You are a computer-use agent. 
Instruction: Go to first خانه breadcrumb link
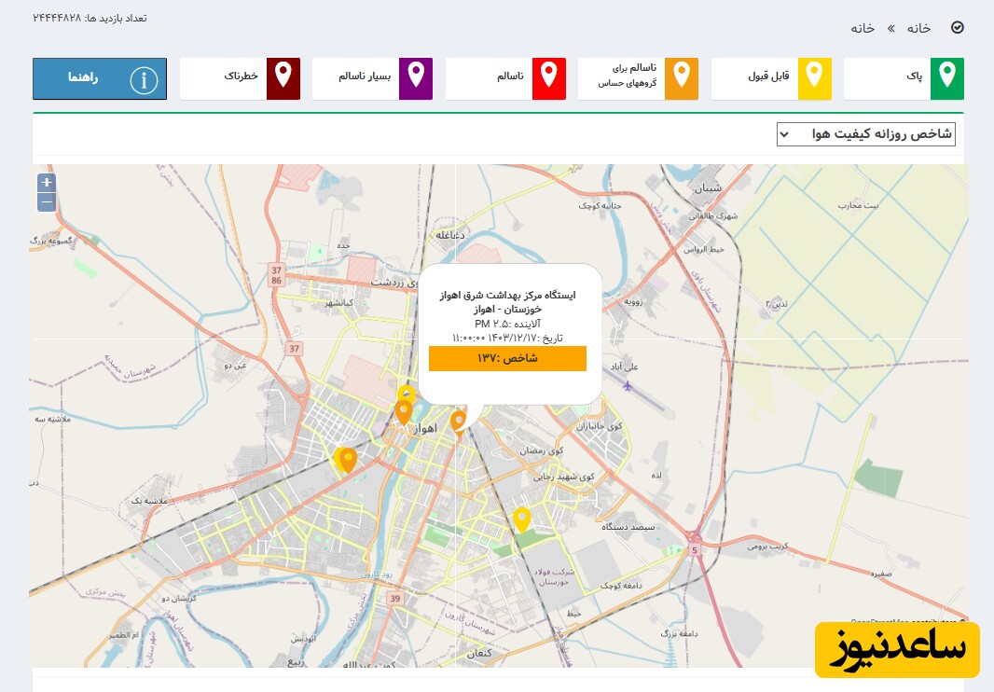click(x=918, y=28)
